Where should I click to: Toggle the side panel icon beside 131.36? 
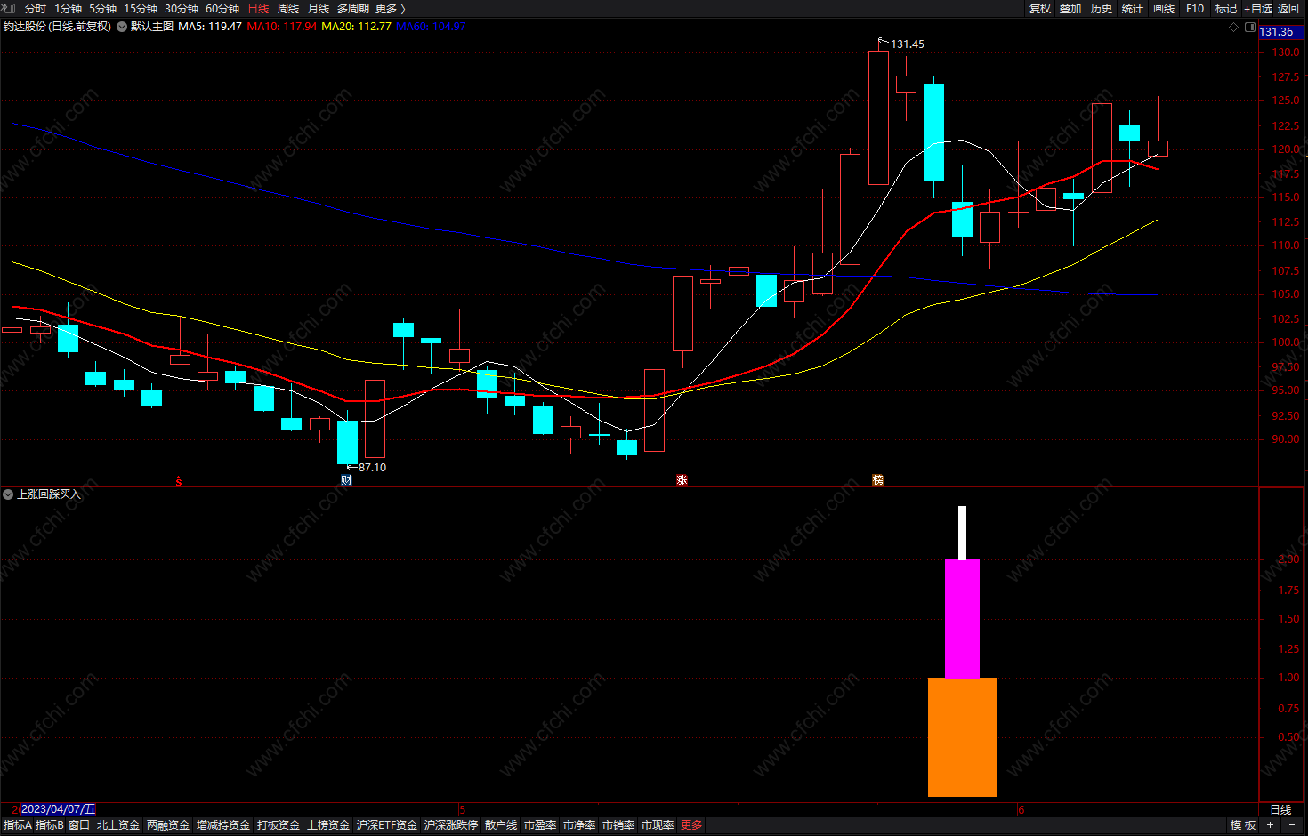[x=1248, y=27]
